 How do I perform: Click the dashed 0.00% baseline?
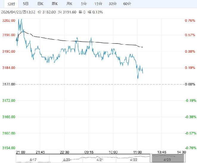pyautogui.click(x=89, y=84)
